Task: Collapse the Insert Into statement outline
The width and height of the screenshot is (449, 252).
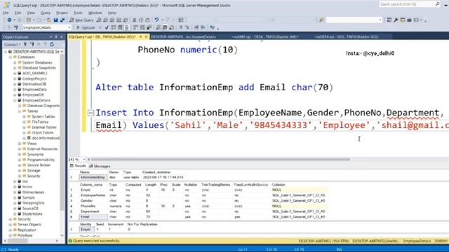Action: (x=91, y=113)
